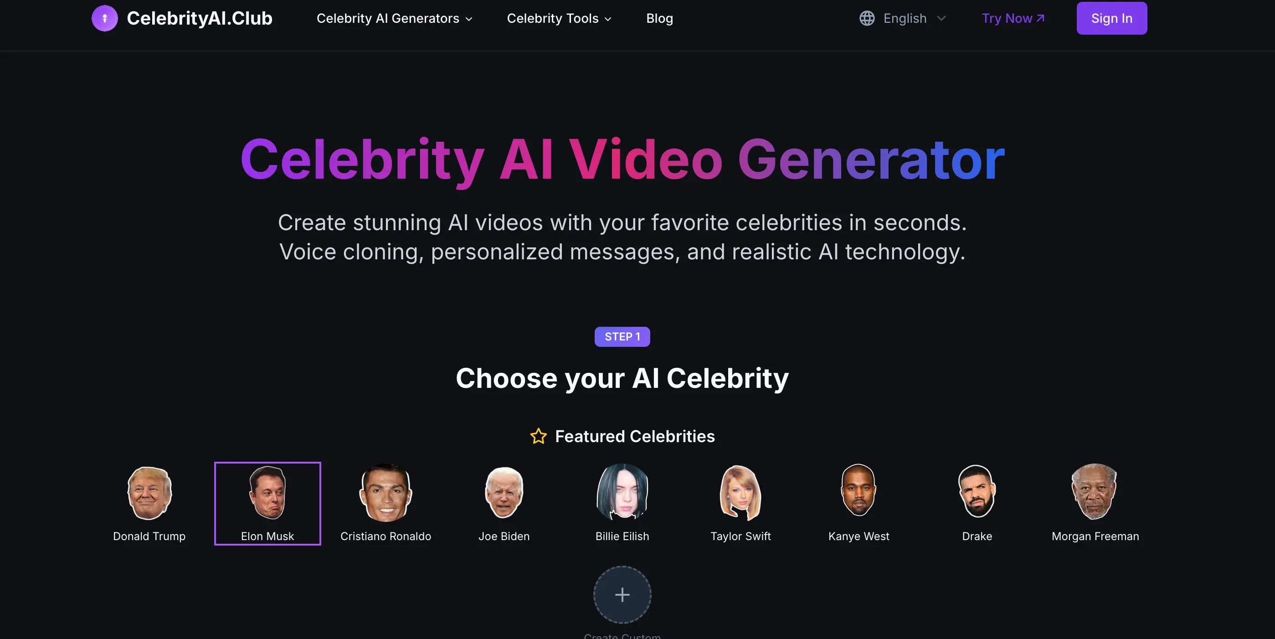Select the Donald Trump avatar
Screen dimensions: 1275x639
[x=149, y=493]
